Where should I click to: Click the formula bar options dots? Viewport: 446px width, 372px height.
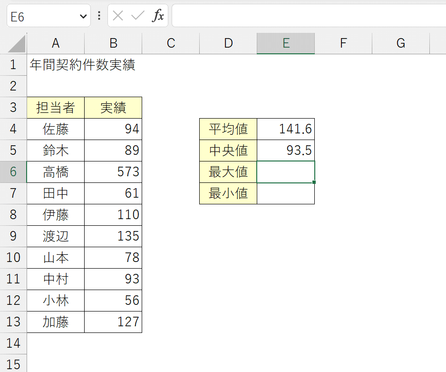[x=99, y=15]
